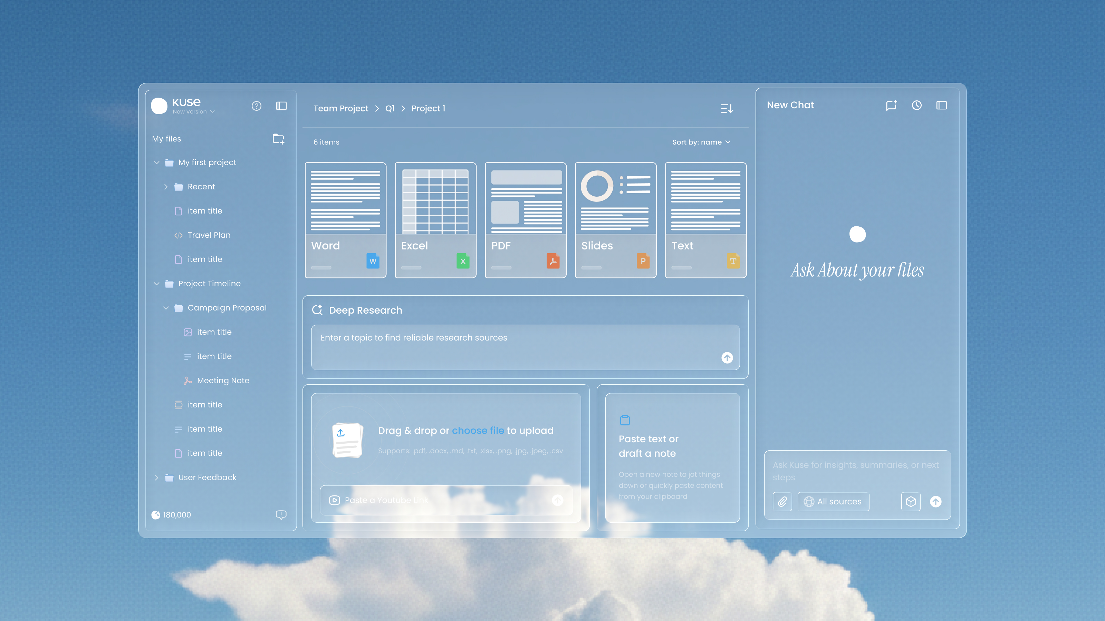The height and width of the screenshot is (621, 1105).
Task: Click the choose file link
Action: (x=478, y=430)
